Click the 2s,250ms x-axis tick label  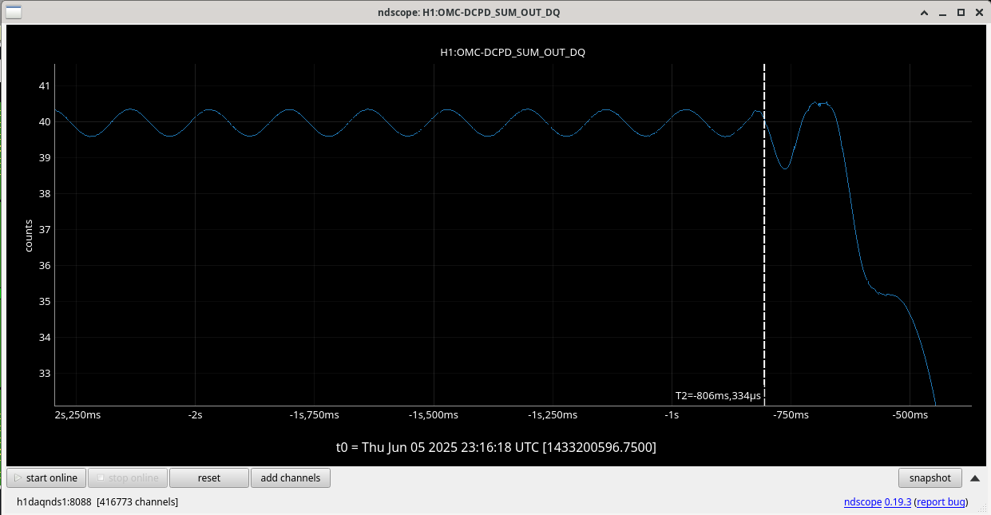click(x=77, y=415)
